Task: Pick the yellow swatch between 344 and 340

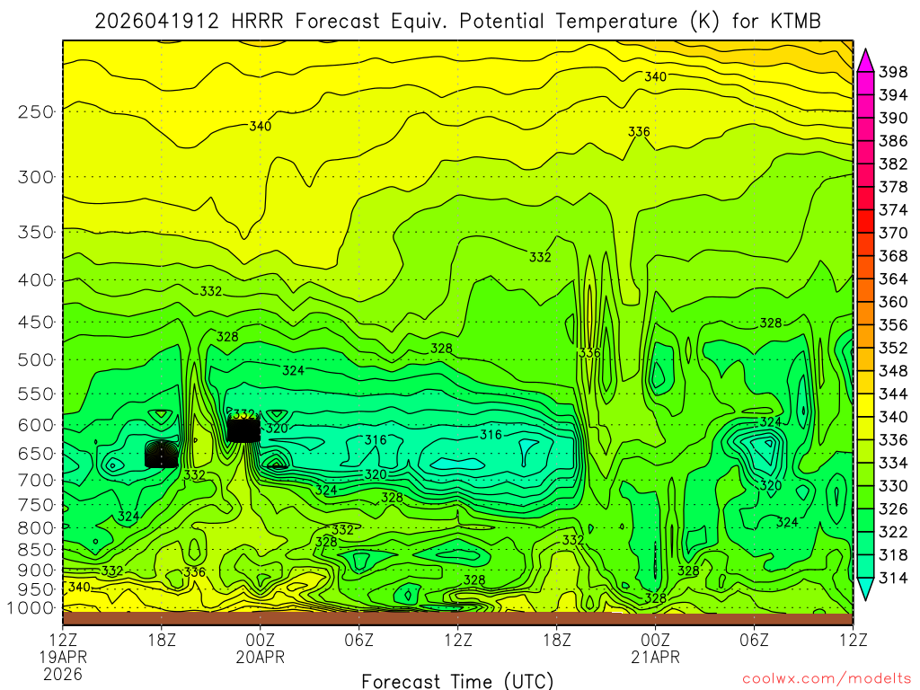Action: 865,405
